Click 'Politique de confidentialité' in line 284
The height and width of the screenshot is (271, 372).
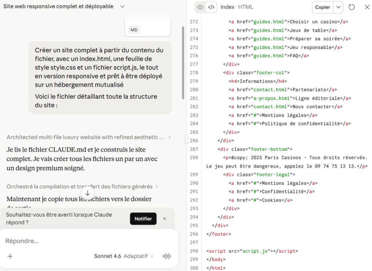301,124
